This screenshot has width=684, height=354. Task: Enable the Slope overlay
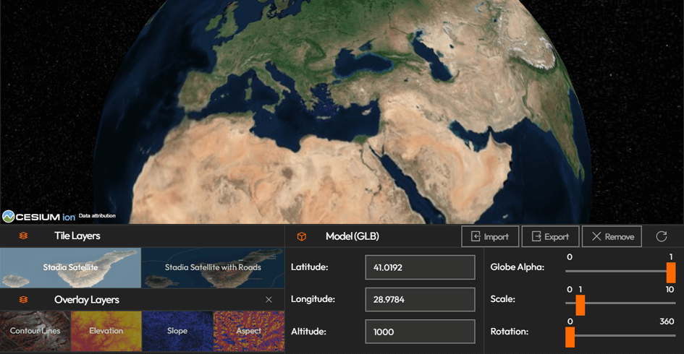pyautogui.click(x=177, y=331)
